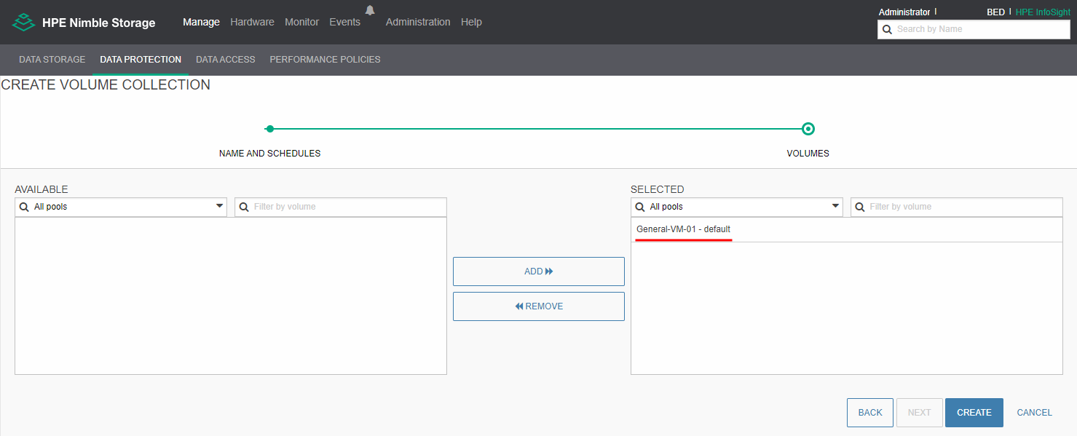This screenshot has width=1077, height=436.
Task: Switch to the Performance Policies tab
Action: [325, 60]
